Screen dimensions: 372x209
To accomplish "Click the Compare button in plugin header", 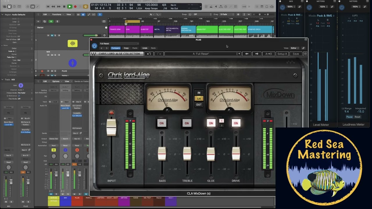I will click(115, 48).
